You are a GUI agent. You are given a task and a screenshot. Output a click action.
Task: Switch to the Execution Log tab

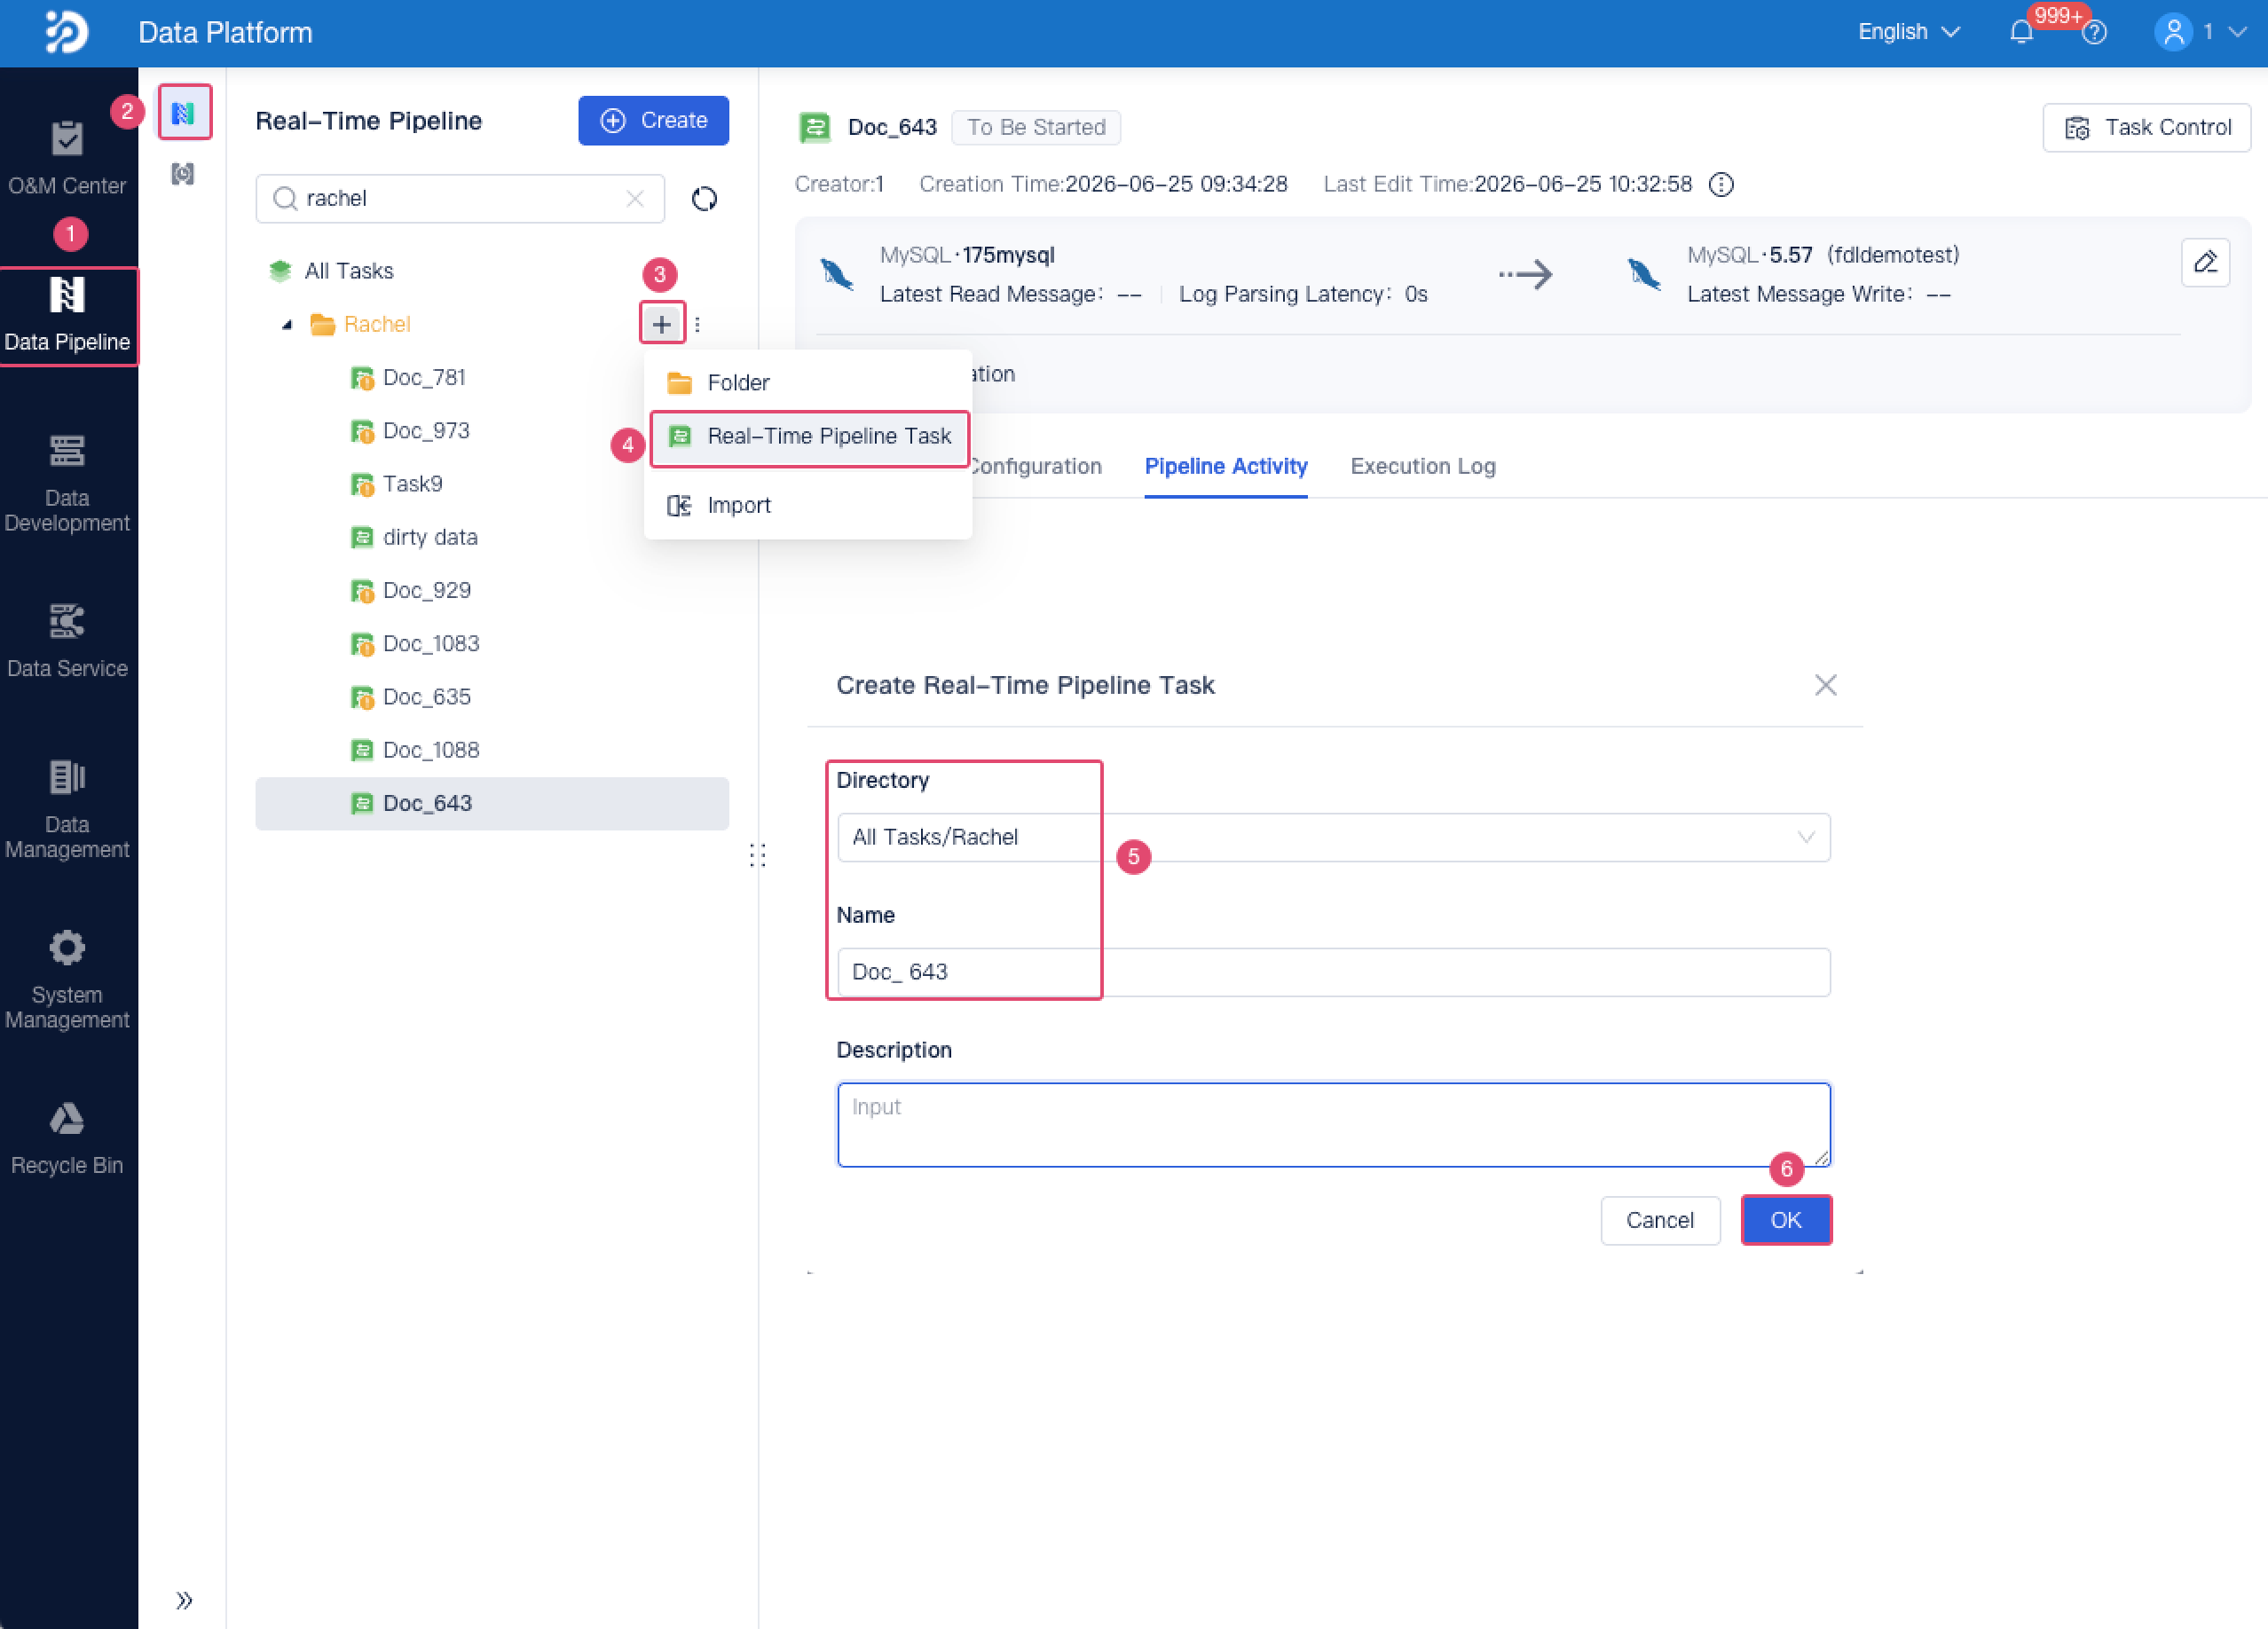[1422, 466]
